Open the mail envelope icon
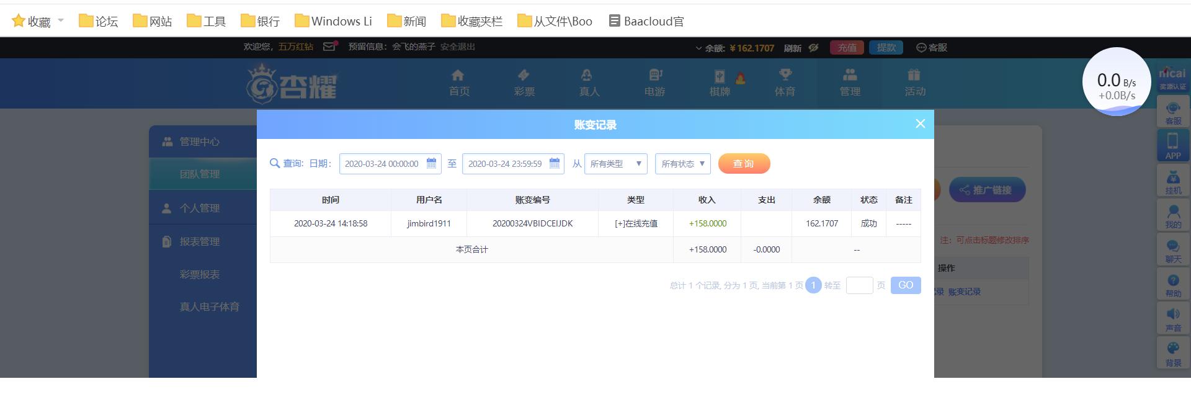 [330, 47]
